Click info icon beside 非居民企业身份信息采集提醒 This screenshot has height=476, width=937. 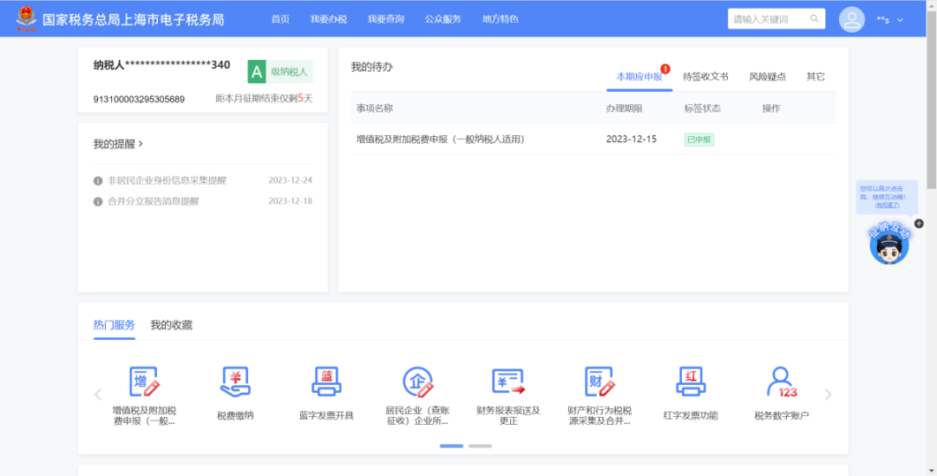click(x=98, y=180)
